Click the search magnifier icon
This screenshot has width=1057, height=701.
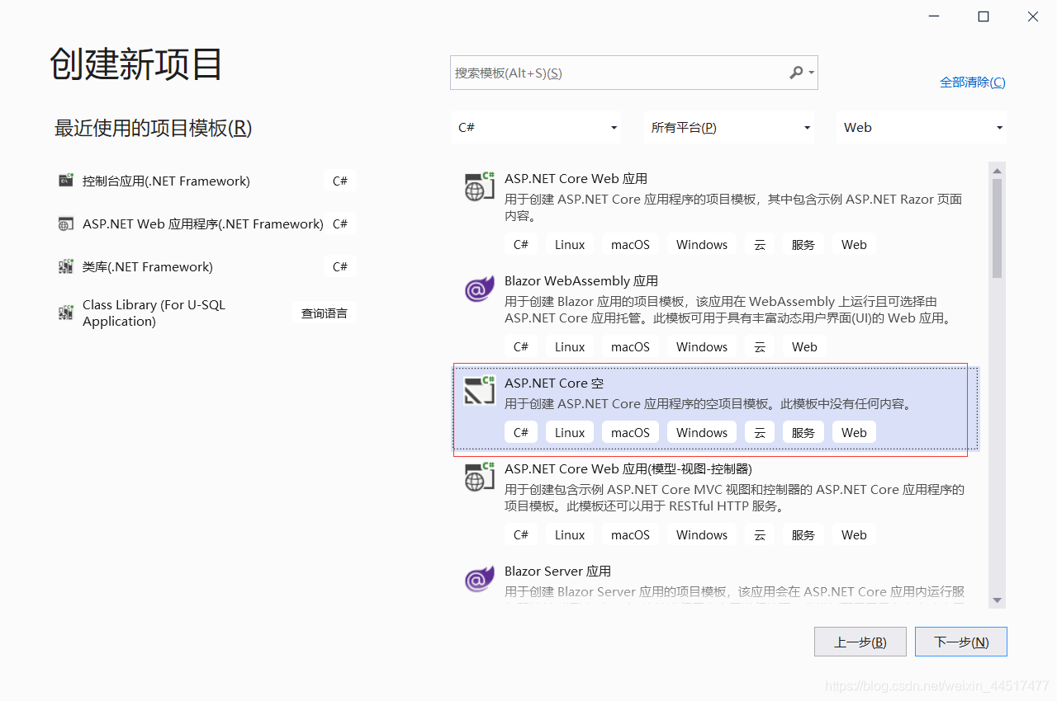pyautogui.click(x=795, y=73)
